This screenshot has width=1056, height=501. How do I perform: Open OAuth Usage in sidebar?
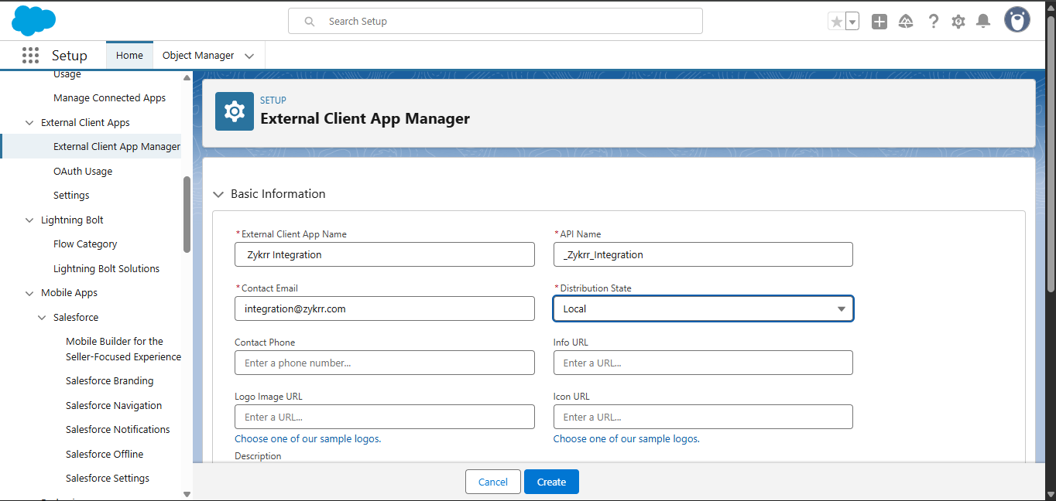[83, 172]
